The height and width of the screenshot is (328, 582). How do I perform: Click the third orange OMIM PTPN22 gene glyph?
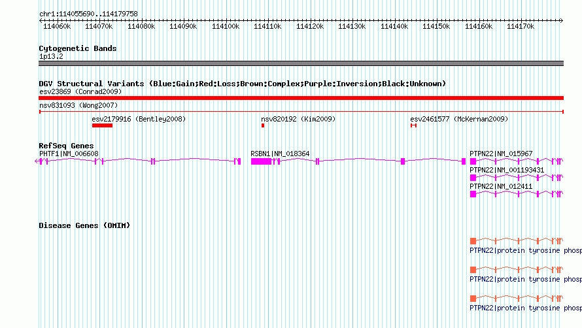[x=517, y=299]
